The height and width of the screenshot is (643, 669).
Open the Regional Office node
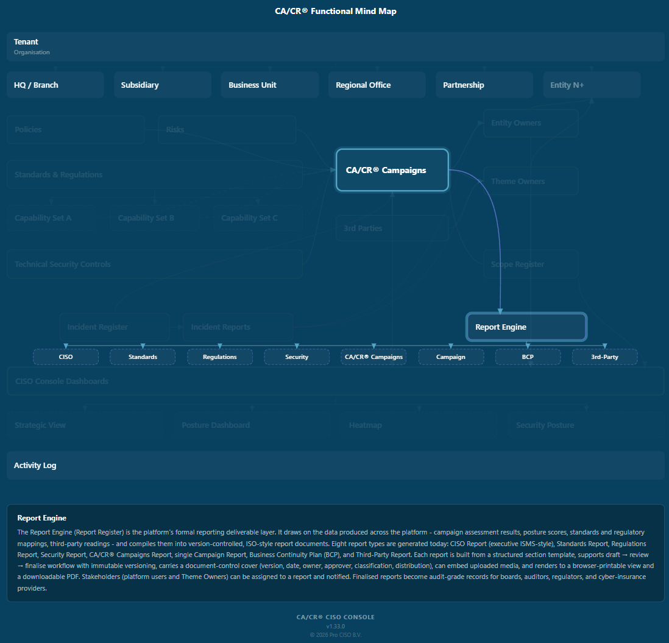377,85
